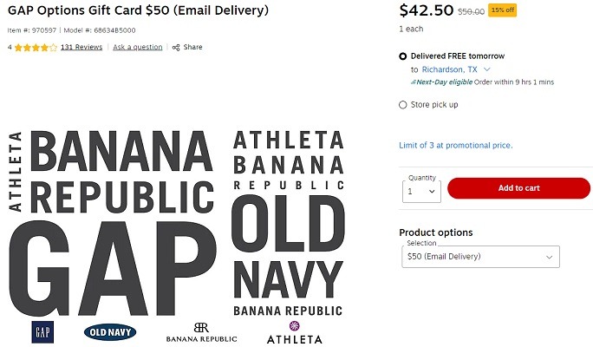The image size is (593, 347).
Task: Open Limit of 3 promotional price link
Action: (x=456, y=146)
